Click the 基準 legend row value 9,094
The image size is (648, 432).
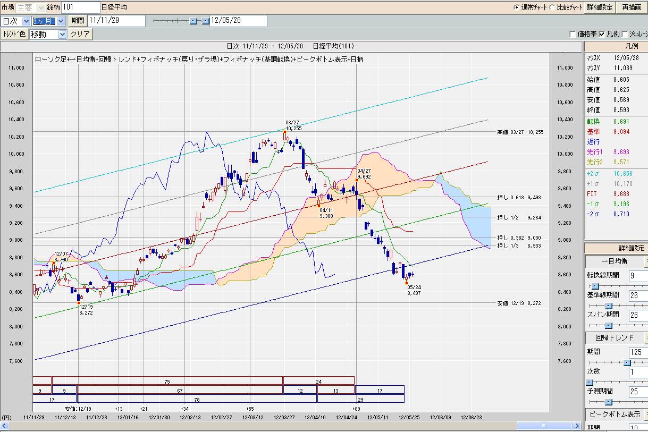click(x=621, y=131)
